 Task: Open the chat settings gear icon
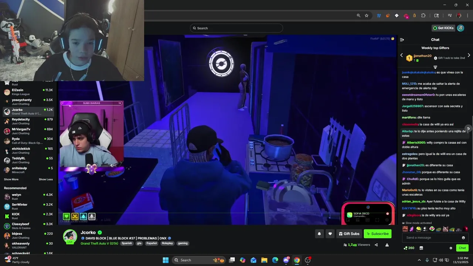click(x=451, y=248)
